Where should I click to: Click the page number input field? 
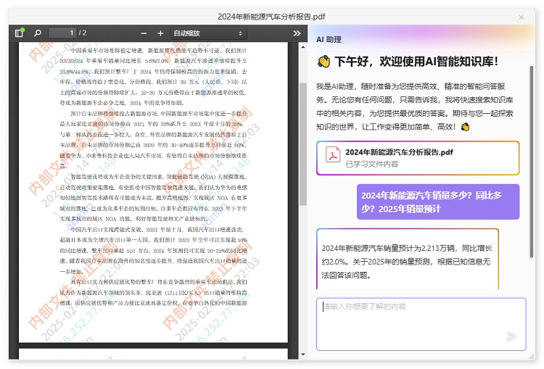click(62, 33)
